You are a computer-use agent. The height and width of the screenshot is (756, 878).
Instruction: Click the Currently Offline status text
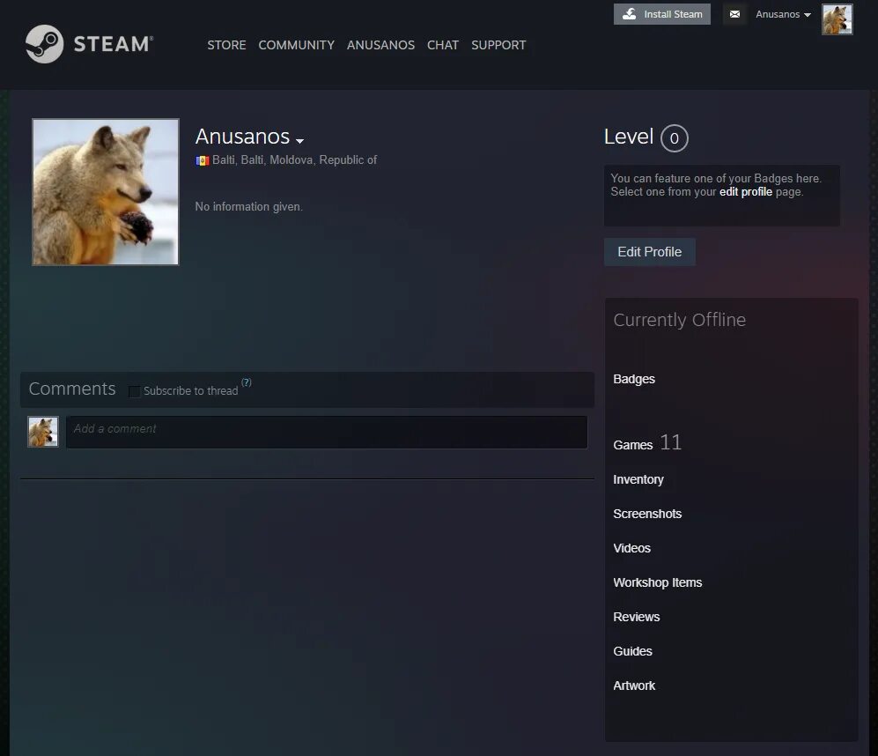coord(679,320)
